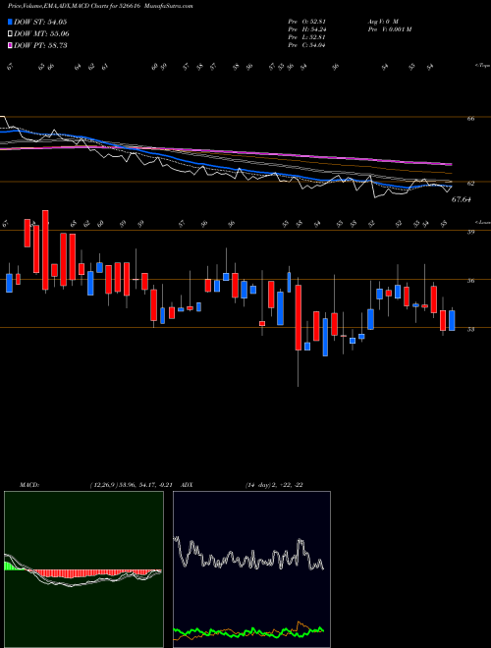Click the 67.64 value near EMA lines
This screenshot has height=648, width=491.
[462, 199]
